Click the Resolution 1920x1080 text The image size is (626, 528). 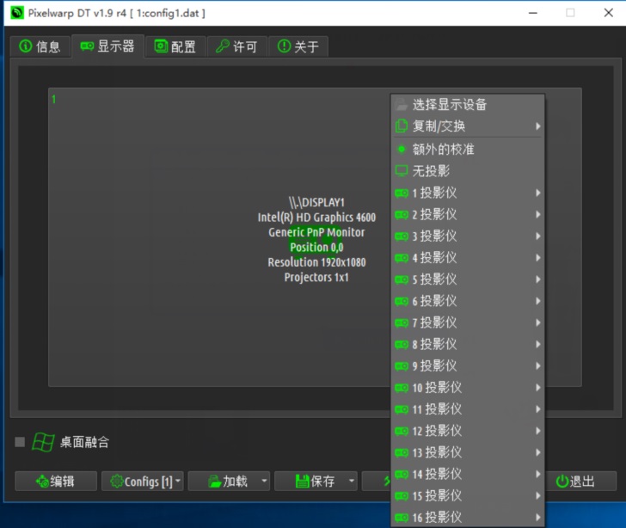tap(316, 262)
